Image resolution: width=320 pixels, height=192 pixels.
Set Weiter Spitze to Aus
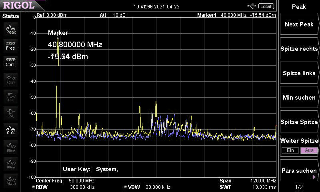point(309,150)
